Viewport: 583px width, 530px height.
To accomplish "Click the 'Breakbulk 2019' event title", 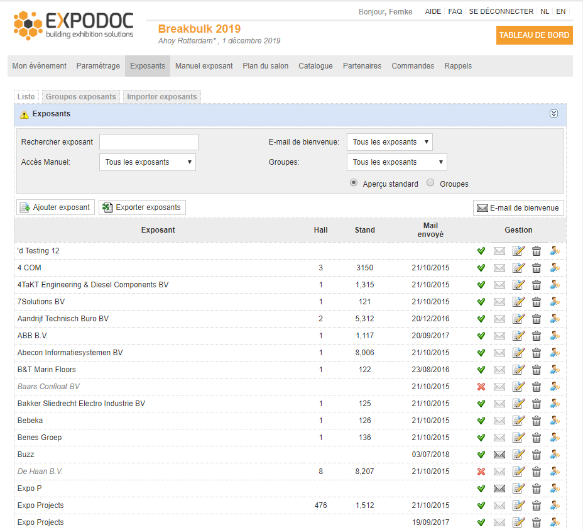I will coord(199,29).
